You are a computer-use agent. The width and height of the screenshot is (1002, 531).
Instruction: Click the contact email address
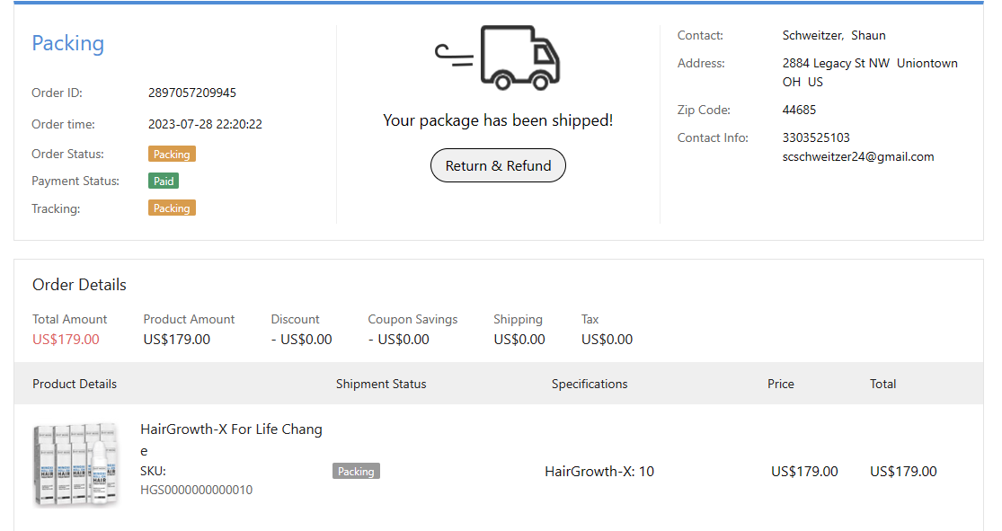858,156
